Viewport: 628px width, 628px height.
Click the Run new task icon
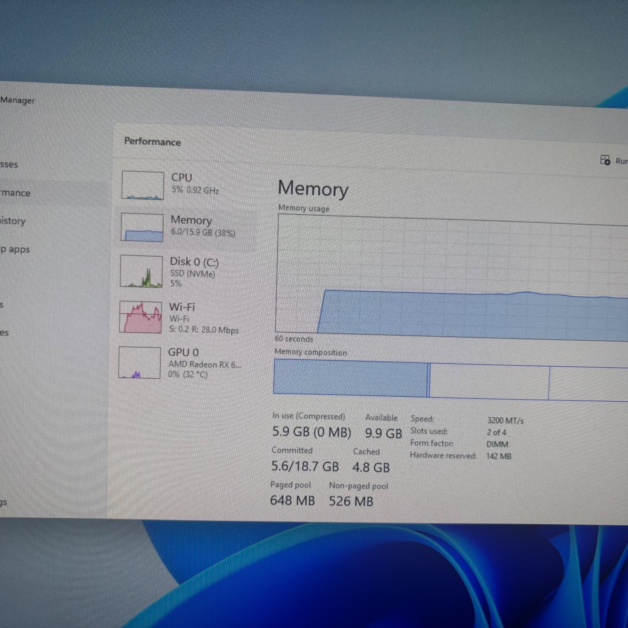point(605,160)
